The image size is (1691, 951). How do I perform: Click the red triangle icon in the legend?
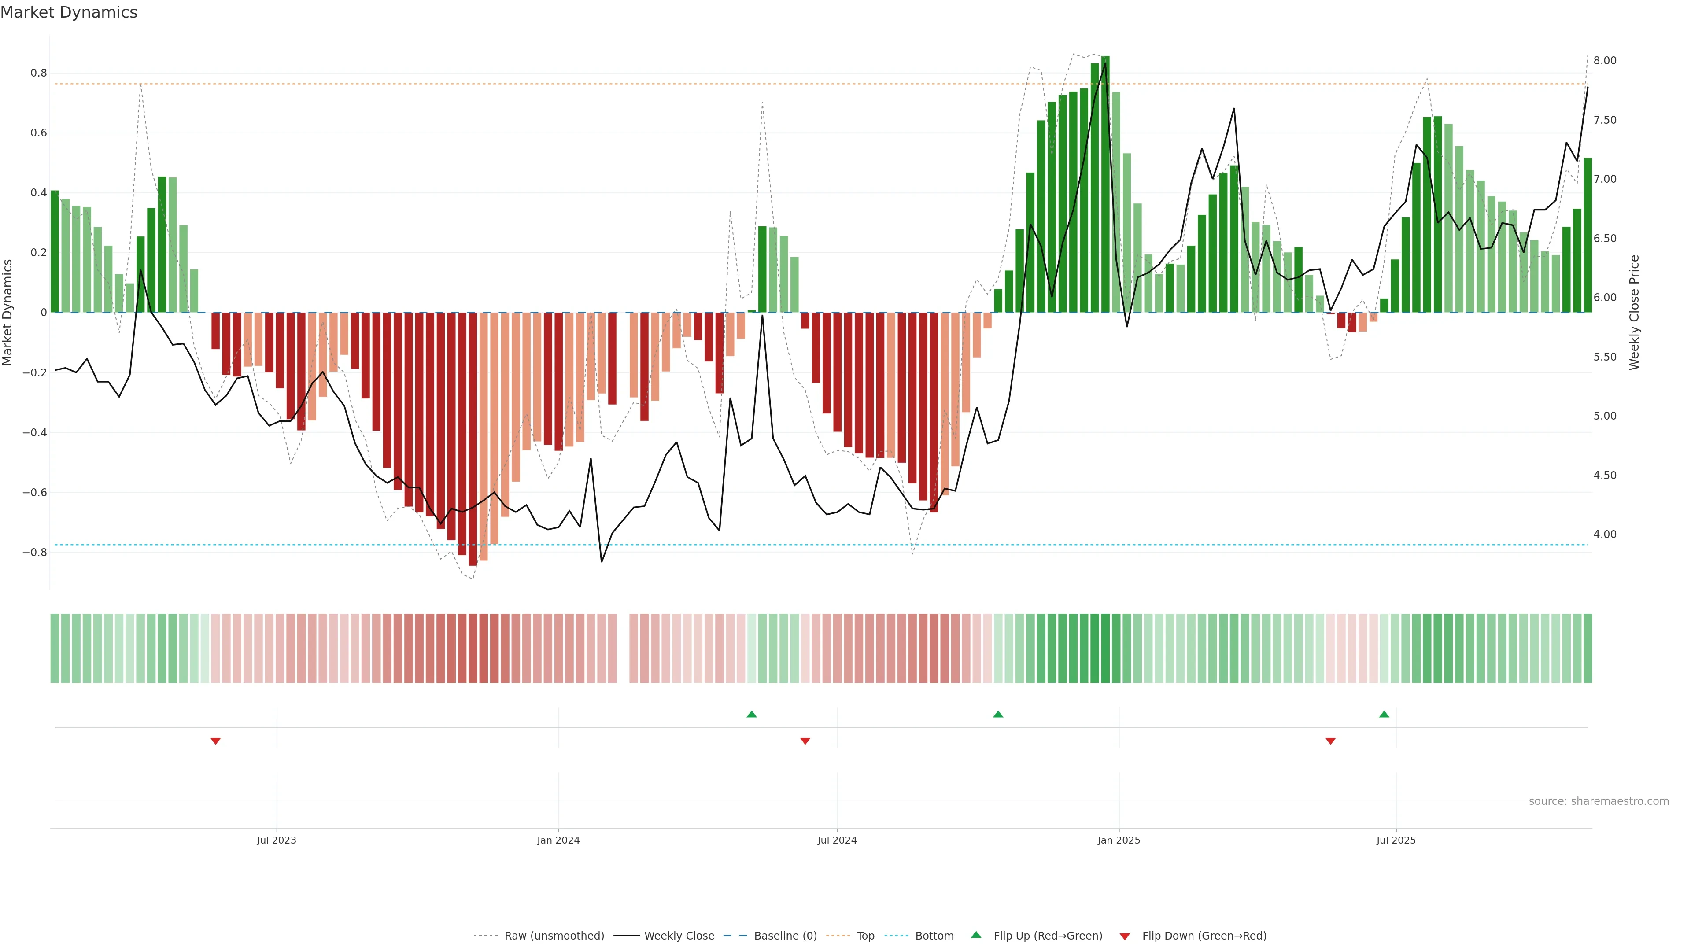pyautogui.click(x=1125, y=936)
